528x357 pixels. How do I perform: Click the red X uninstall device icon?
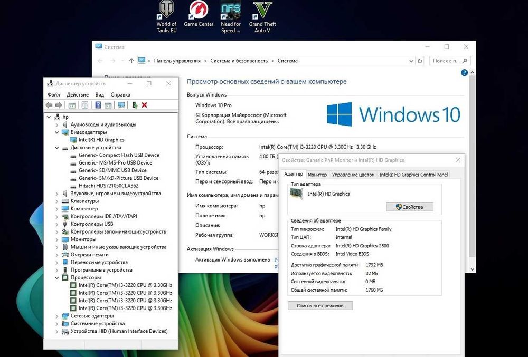pyautogui.click(x=145, y=105)
